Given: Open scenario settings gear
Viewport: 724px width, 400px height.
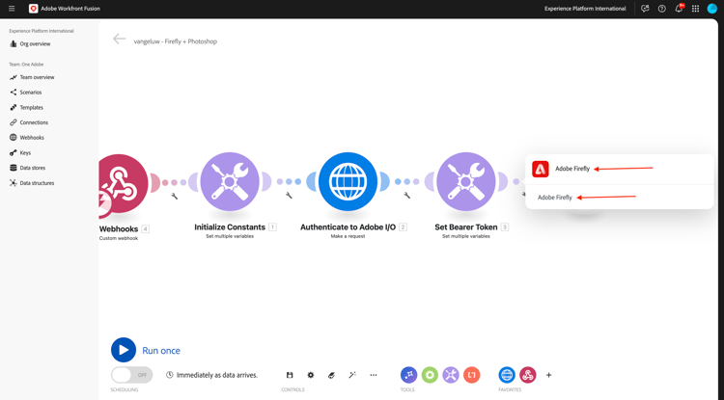Looking at the screenshot, I should (x=311, y=375).
